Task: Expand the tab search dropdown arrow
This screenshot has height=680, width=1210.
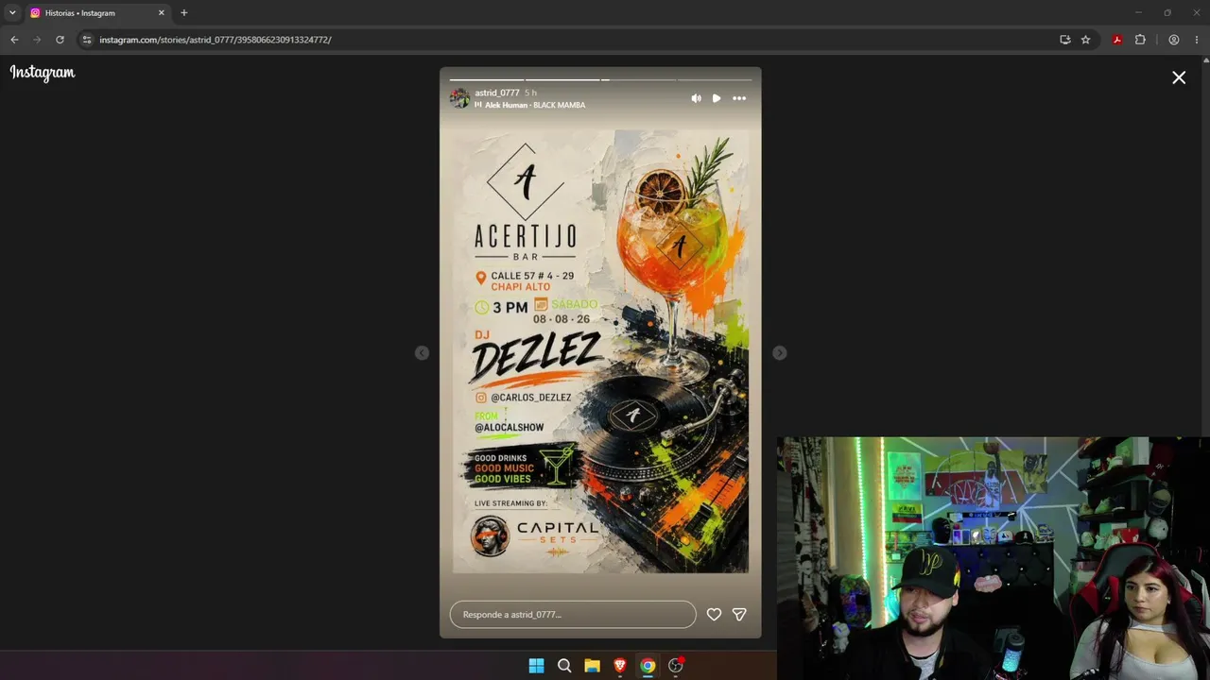Action: 12,13
